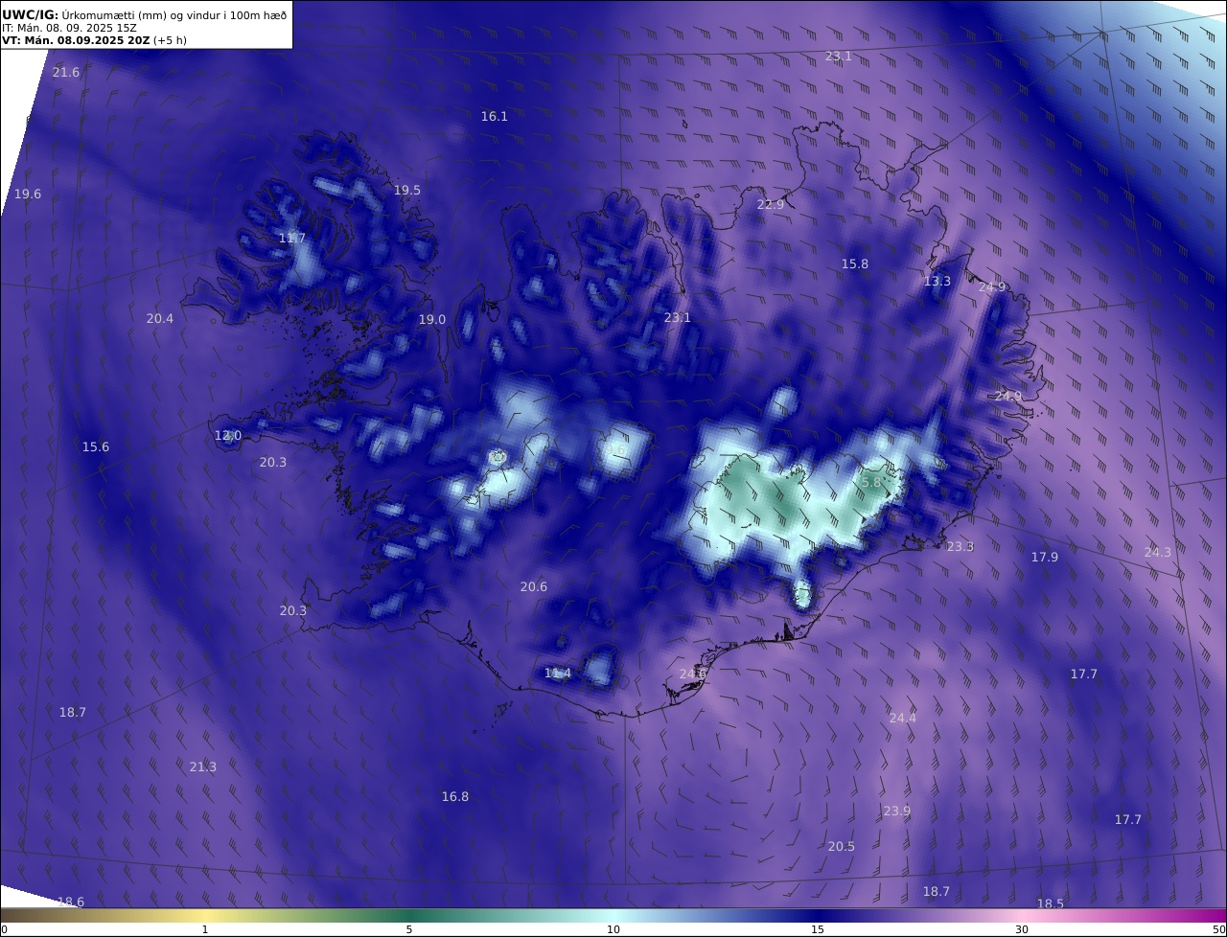Click the 17.9 value label
The width and height of the screenshot is (1227, 937).
[1045, 558]
